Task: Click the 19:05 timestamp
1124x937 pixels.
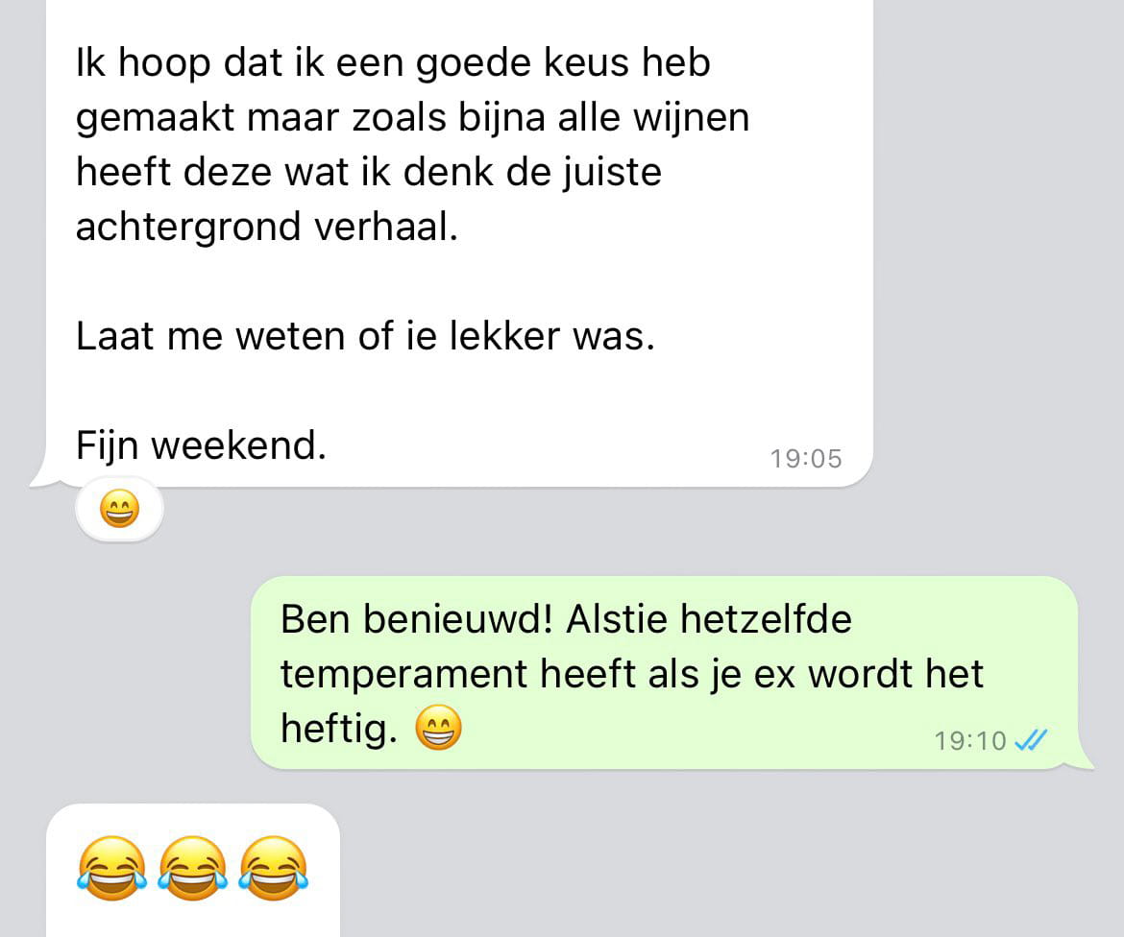Action: click(806, 459)
